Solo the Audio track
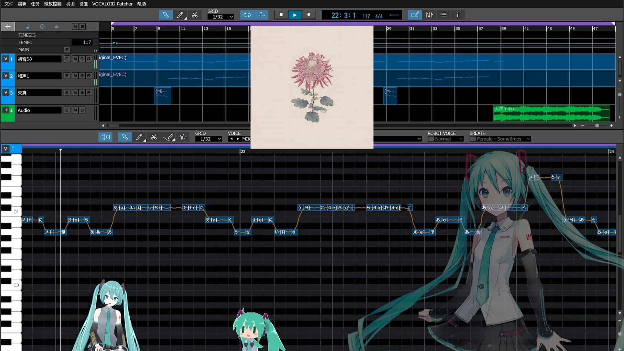 82,110
